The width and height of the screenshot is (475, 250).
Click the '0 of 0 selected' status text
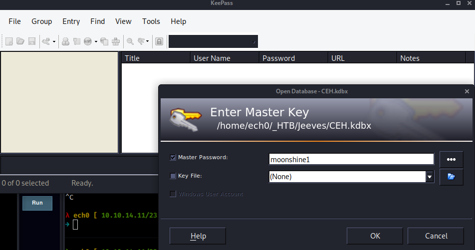click(25, 183)
